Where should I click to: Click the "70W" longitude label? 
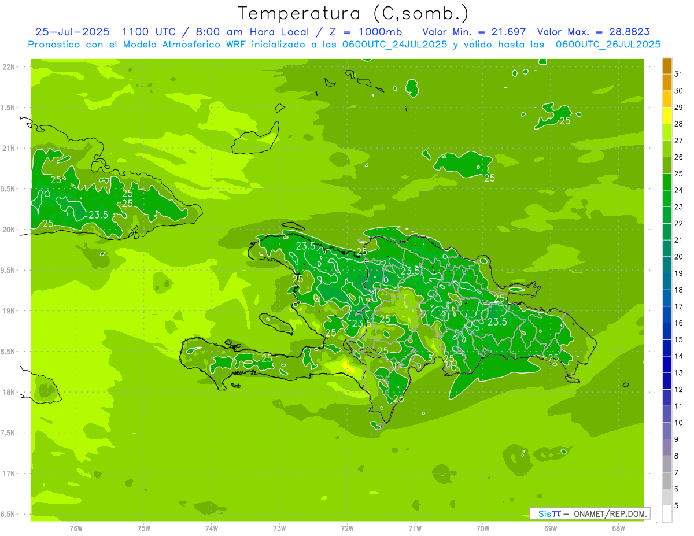point(483,528)
